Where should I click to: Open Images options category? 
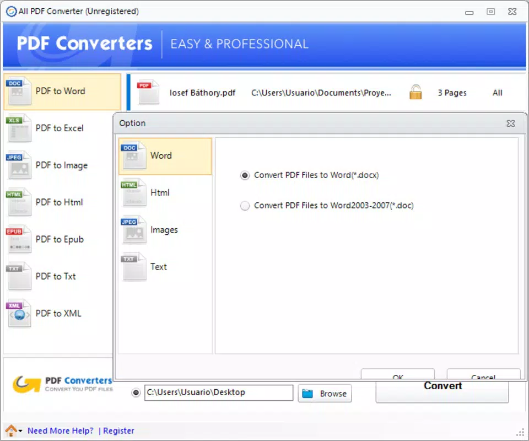coord(165,230)
